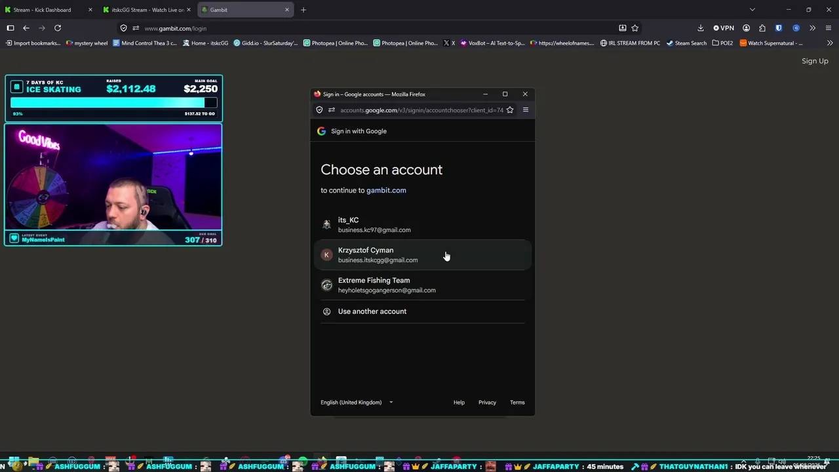Open Gidd.io SlurSaturday bookmark
Image resolution: width=839 pixels, height=472 pixels.
[x=265, y=43]
